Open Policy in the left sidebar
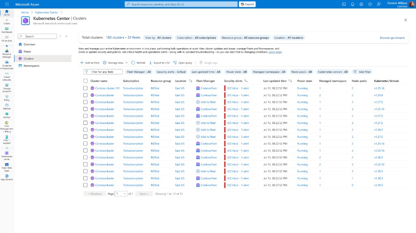The width and height of the screenshot is (416, 233). click(x=7, y=98)
